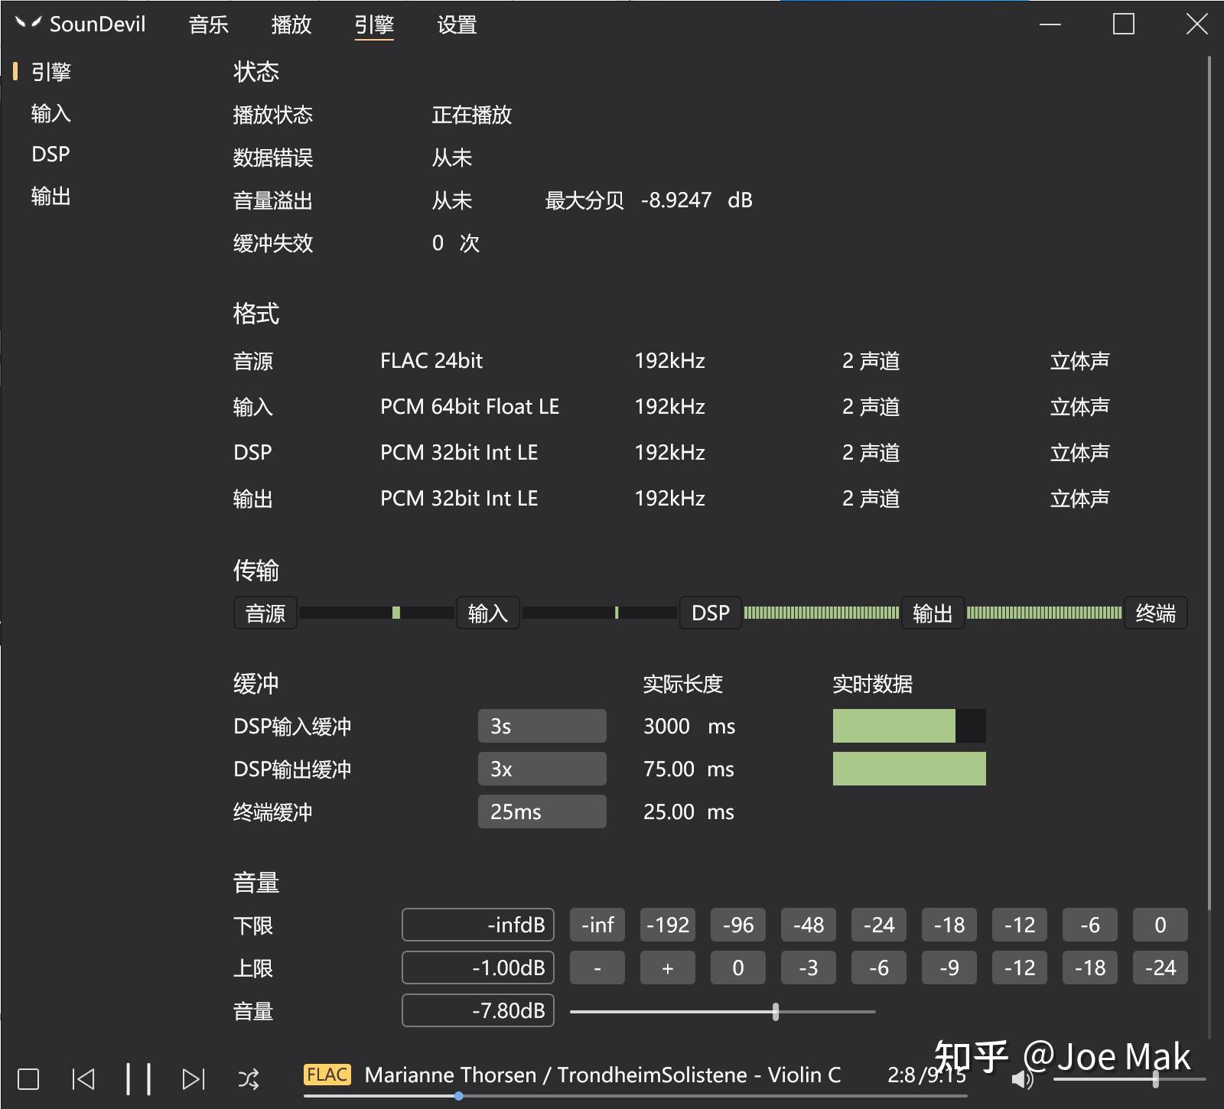Click the DSP输入缓冲 realtime data bar

pos(910,726)
